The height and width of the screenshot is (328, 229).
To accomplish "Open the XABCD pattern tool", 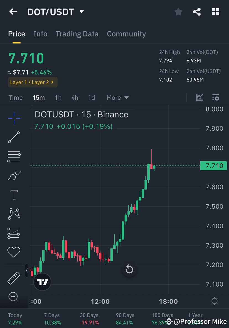I will click(x=14, y=214).
